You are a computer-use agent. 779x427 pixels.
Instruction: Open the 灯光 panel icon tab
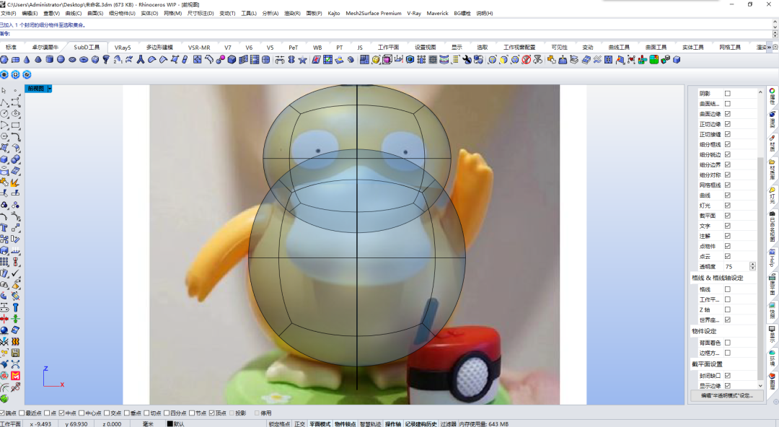pos(773,195)
